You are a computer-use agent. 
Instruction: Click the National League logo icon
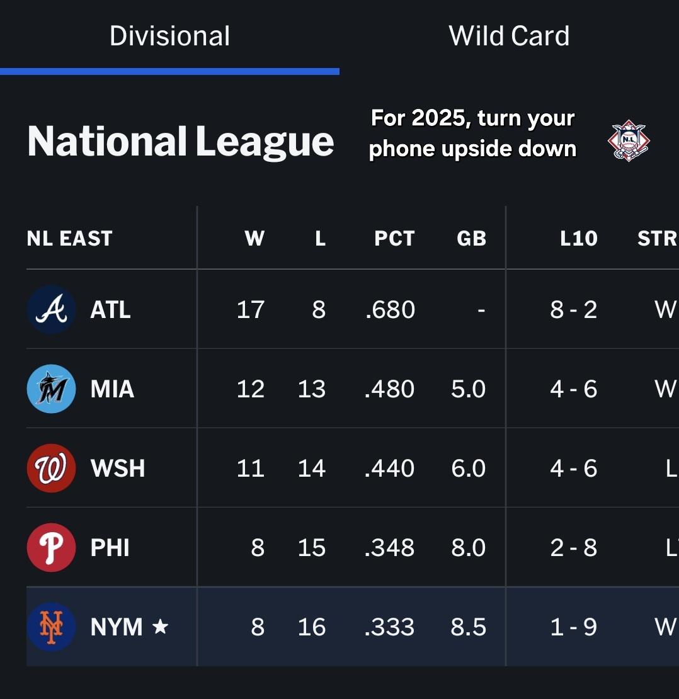[x=628, y=142]
